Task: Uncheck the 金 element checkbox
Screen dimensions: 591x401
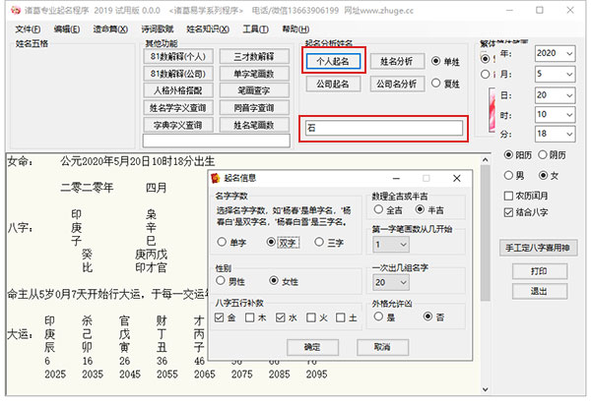Action: coord(220,318)
